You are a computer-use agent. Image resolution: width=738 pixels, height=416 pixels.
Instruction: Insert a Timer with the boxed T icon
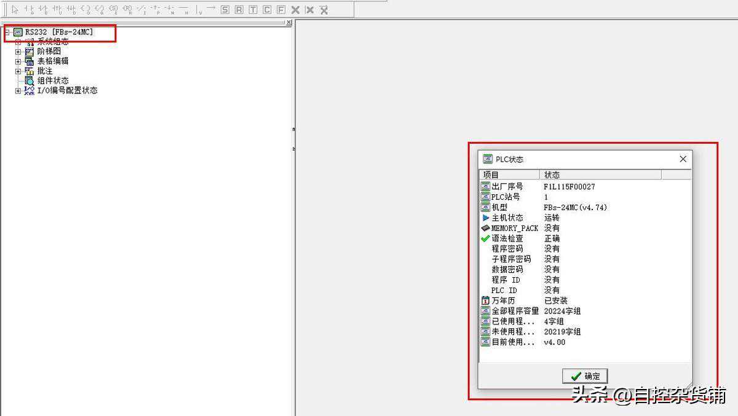tap(253, 10)
